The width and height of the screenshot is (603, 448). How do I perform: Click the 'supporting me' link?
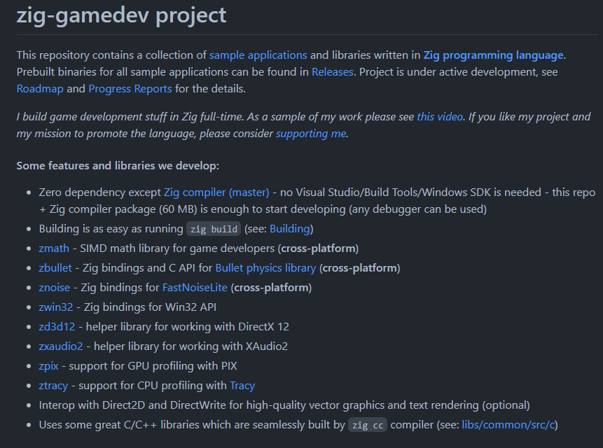[x=311, y=133]
